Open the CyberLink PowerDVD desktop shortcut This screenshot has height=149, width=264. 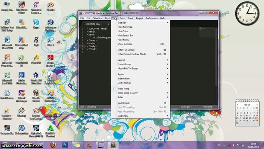click(x=36, y=131)
